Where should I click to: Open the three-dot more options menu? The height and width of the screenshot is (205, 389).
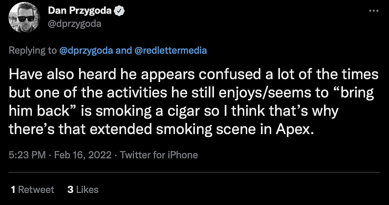click(x=374, y=11)
